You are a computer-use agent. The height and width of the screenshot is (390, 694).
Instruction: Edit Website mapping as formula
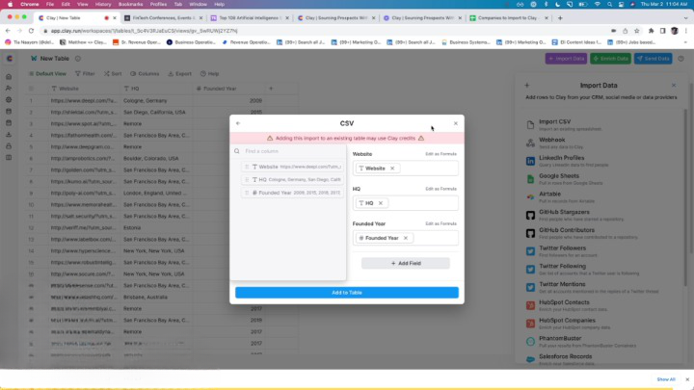tap(440, 154)
